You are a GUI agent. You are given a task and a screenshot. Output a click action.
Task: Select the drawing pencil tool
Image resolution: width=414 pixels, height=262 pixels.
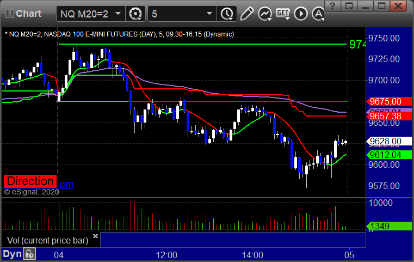point(246,14)
